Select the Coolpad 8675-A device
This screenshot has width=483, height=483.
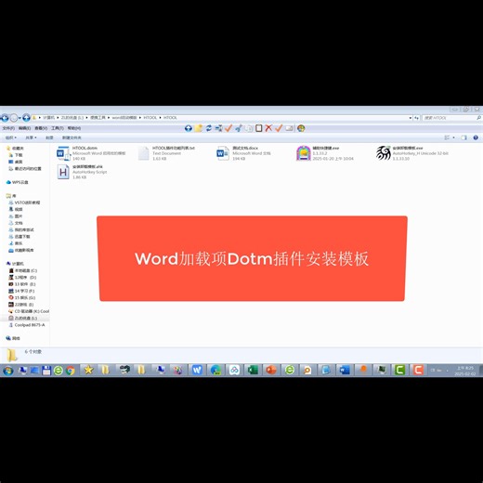point(30,325)
